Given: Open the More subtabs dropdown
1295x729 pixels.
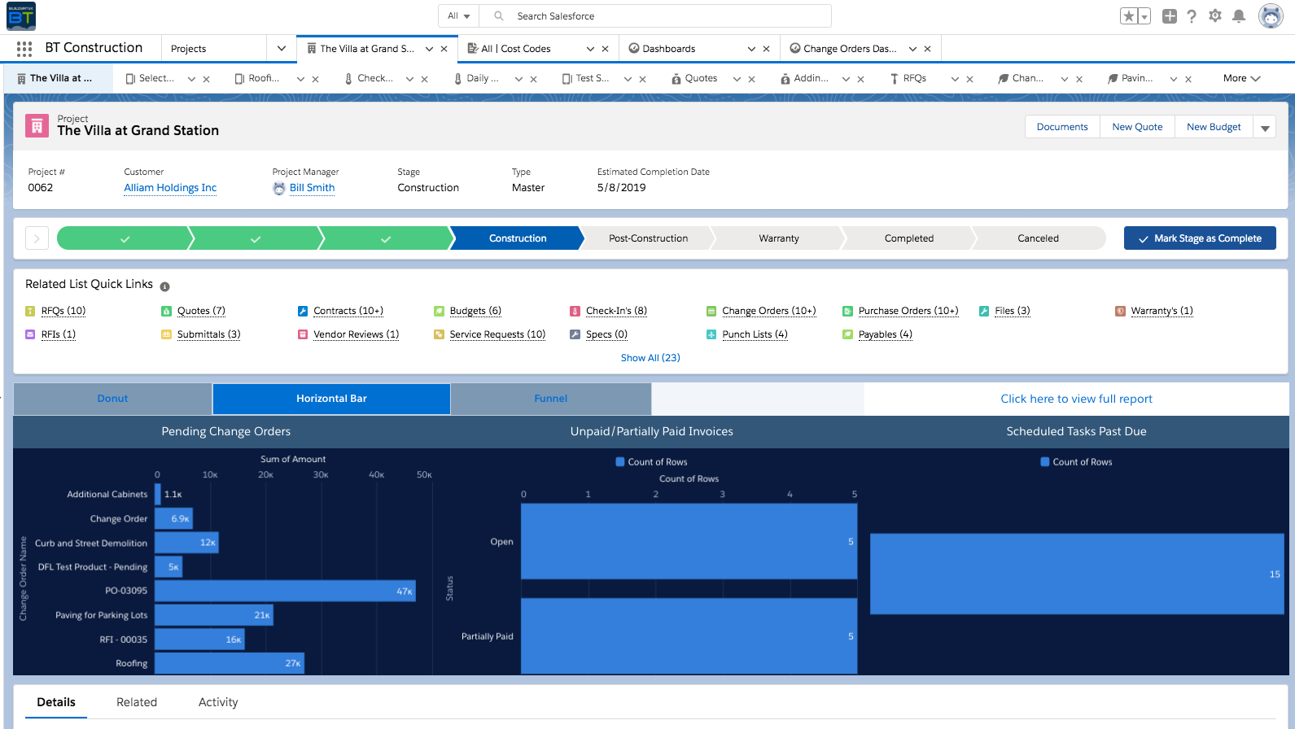Looking at the screenshot, I should click(x=1241, y=79).
